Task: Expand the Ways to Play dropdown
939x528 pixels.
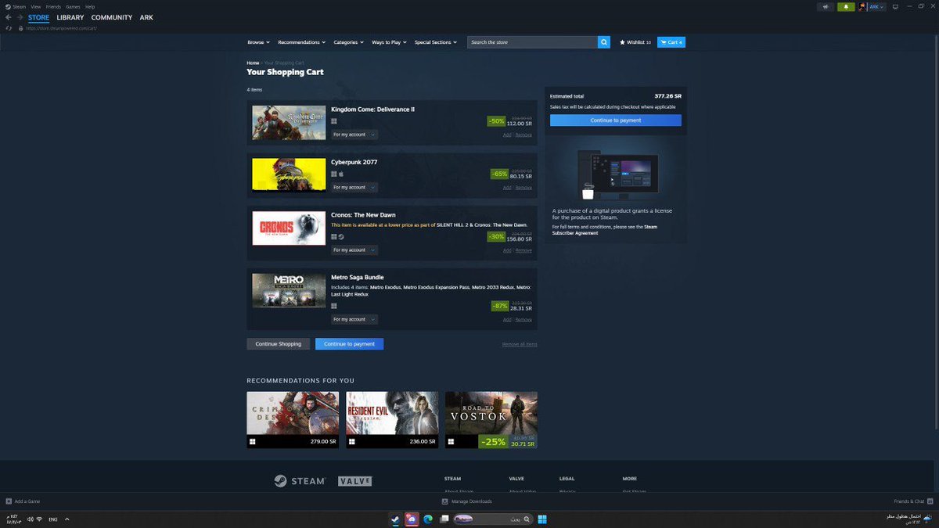Action: point(389,42)
